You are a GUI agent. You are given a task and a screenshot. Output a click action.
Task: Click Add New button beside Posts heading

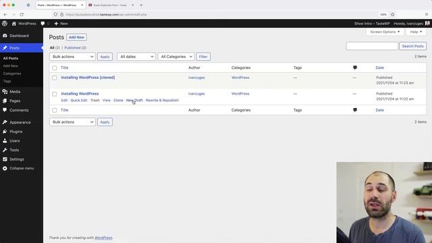(x=76, y=37)
